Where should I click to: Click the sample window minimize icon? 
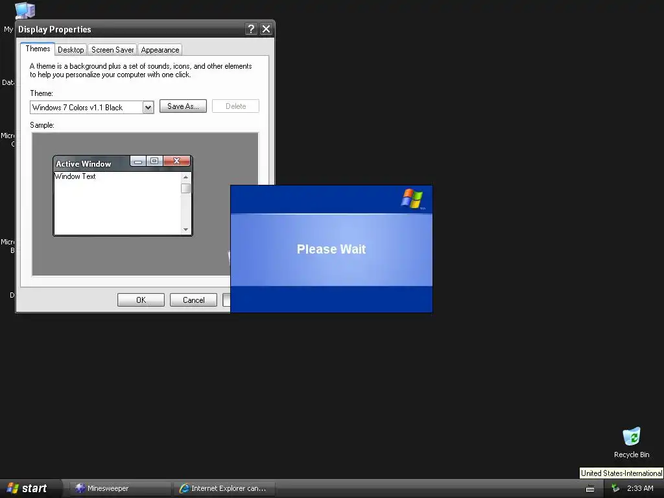[138, 161]
